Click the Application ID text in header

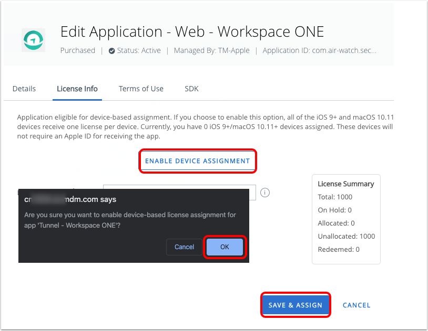click(319, 51)
